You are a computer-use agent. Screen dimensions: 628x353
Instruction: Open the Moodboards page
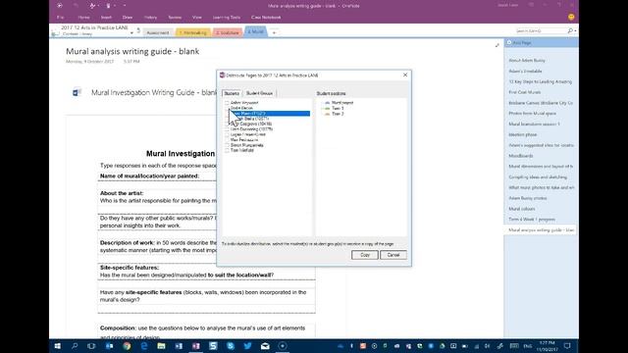pyautogui.click(x=521, y=156)
